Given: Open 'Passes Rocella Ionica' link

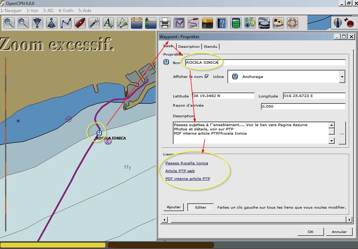Looking at the screenshot, I should pyautogui.click(x=187, y=163).
